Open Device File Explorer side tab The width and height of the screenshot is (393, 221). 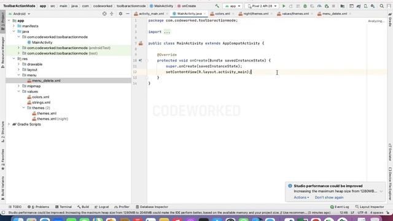390,184
